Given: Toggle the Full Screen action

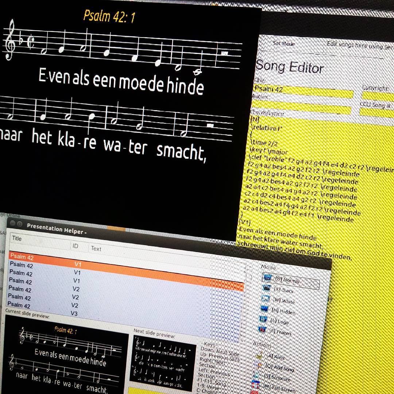Looking at the screenshot, I should (x=255, y=385).
